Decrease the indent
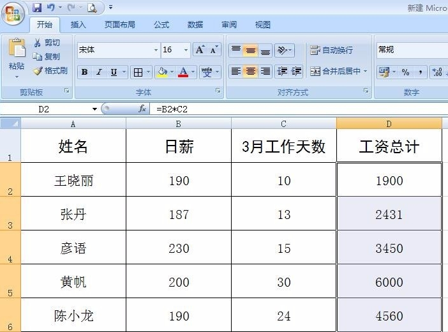This screenshot has width=448, height=332. [282, 71]
